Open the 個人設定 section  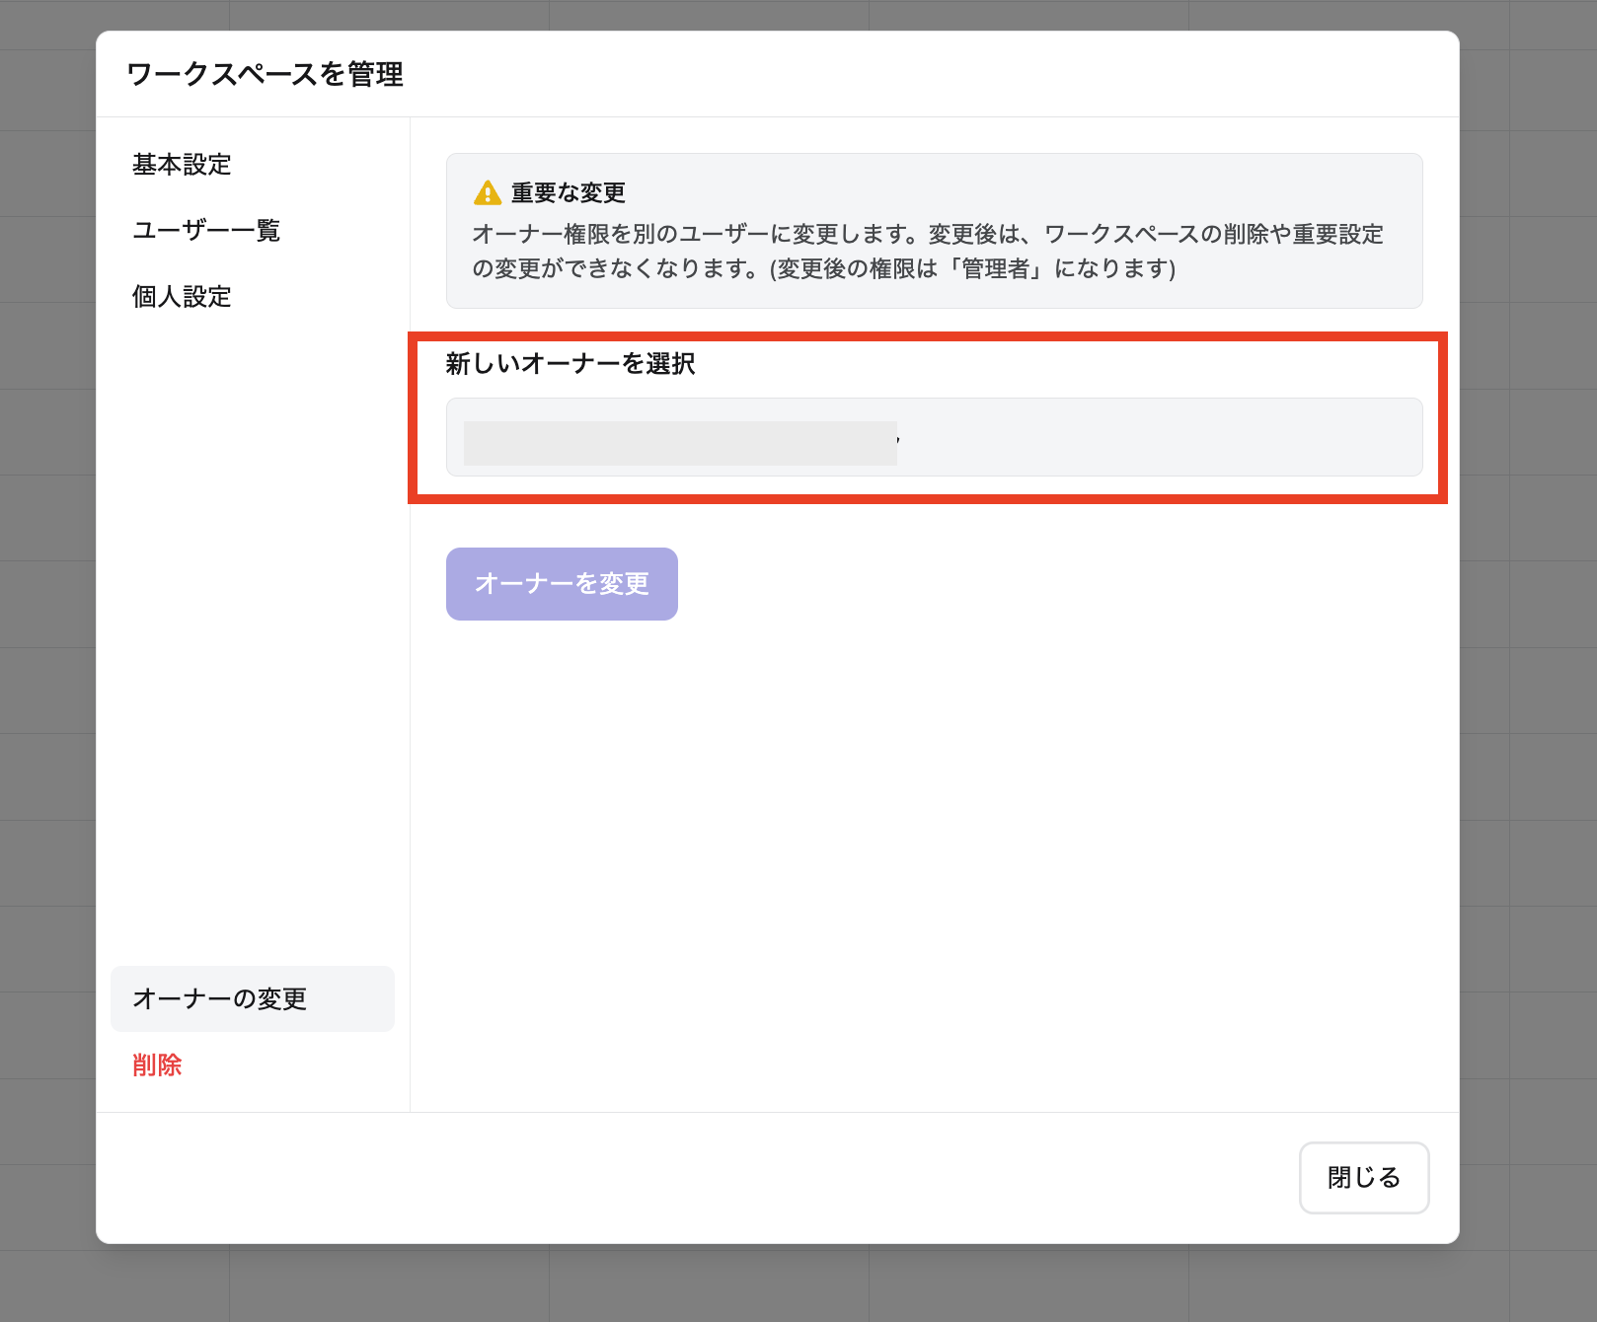pyautogui.click(x=182, y=296)
